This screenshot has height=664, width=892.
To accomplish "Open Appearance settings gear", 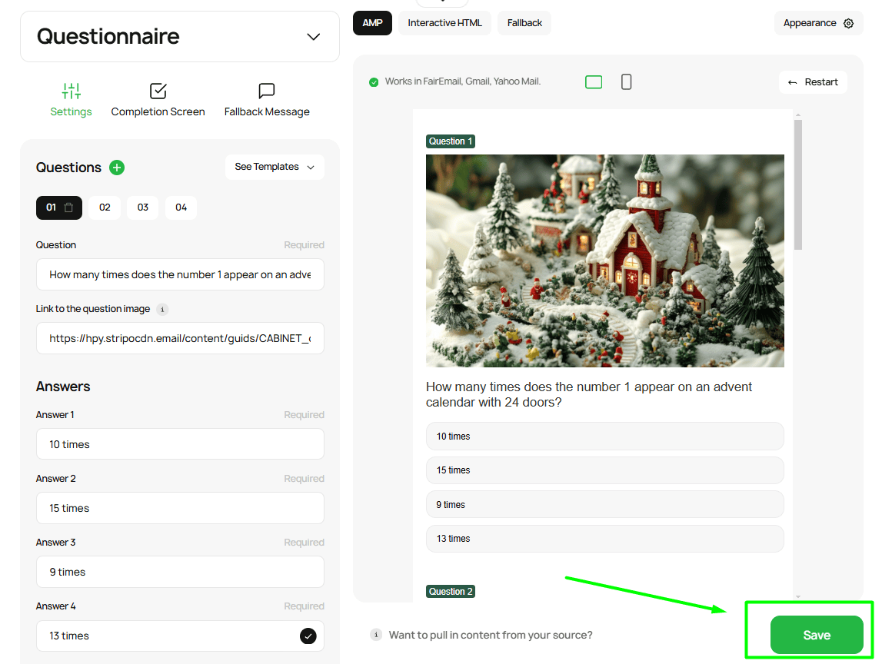I will (x=848, y=23).
